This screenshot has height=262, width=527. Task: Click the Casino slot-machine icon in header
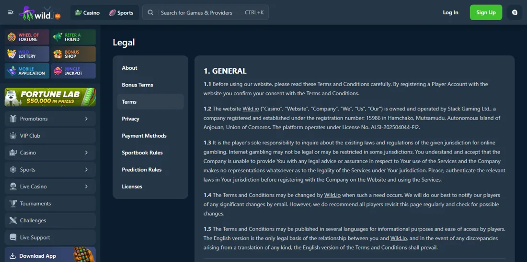[78, 13]
